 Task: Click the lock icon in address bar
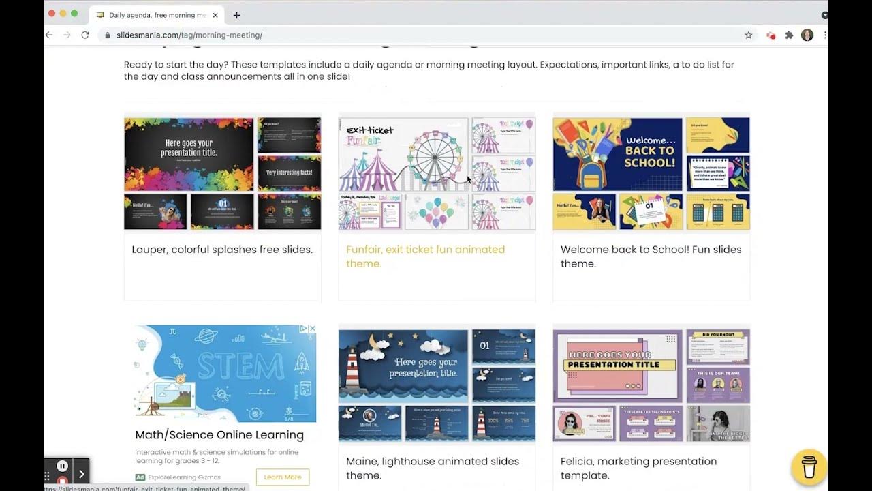(107, 35)
